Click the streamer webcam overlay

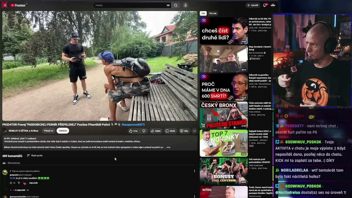coord(312,61)
